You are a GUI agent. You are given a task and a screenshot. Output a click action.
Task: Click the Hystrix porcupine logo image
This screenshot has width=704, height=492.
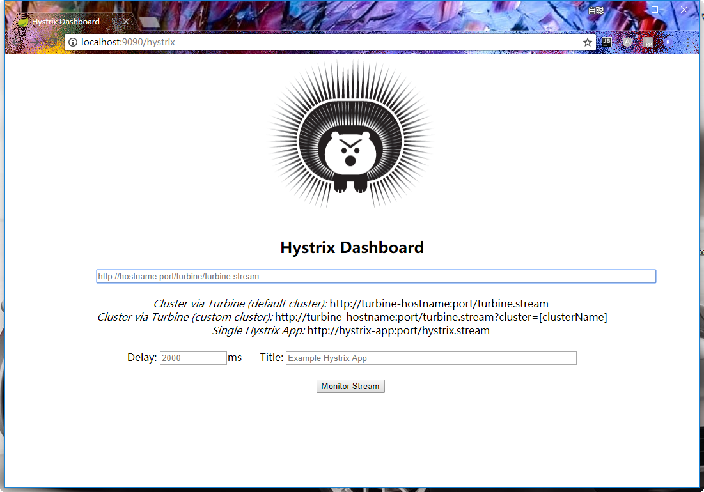click(351, 135)
